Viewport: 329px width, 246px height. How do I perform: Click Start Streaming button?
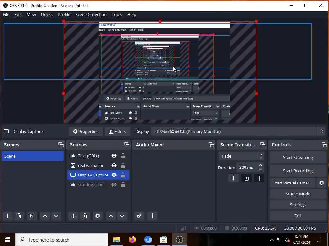pyautogui.click(x=298, y=158)
